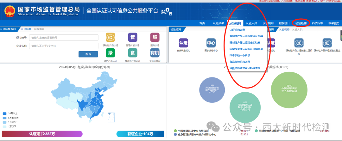Open 数据统计 in the navigation bar
Screen dimensions: 342x141
(x=284, y=23)
